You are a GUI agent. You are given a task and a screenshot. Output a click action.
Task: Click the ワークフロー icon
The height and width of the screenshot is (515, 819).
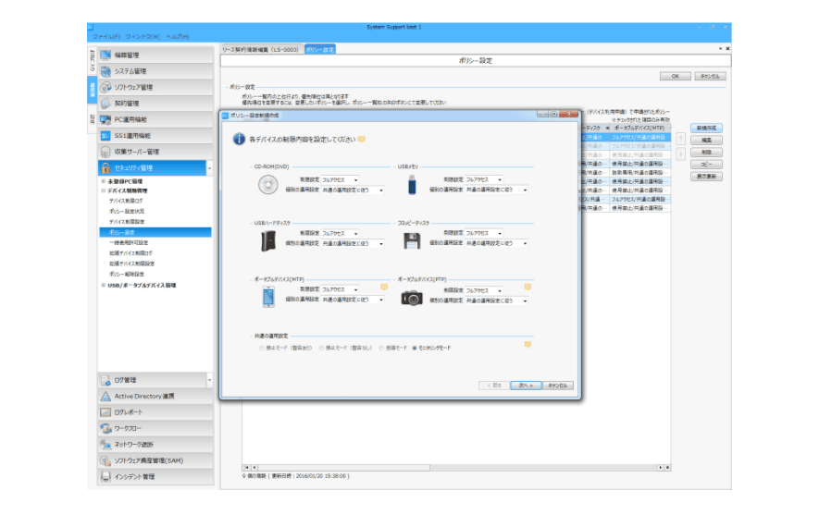pyautogui.click(x=105, y=428)
